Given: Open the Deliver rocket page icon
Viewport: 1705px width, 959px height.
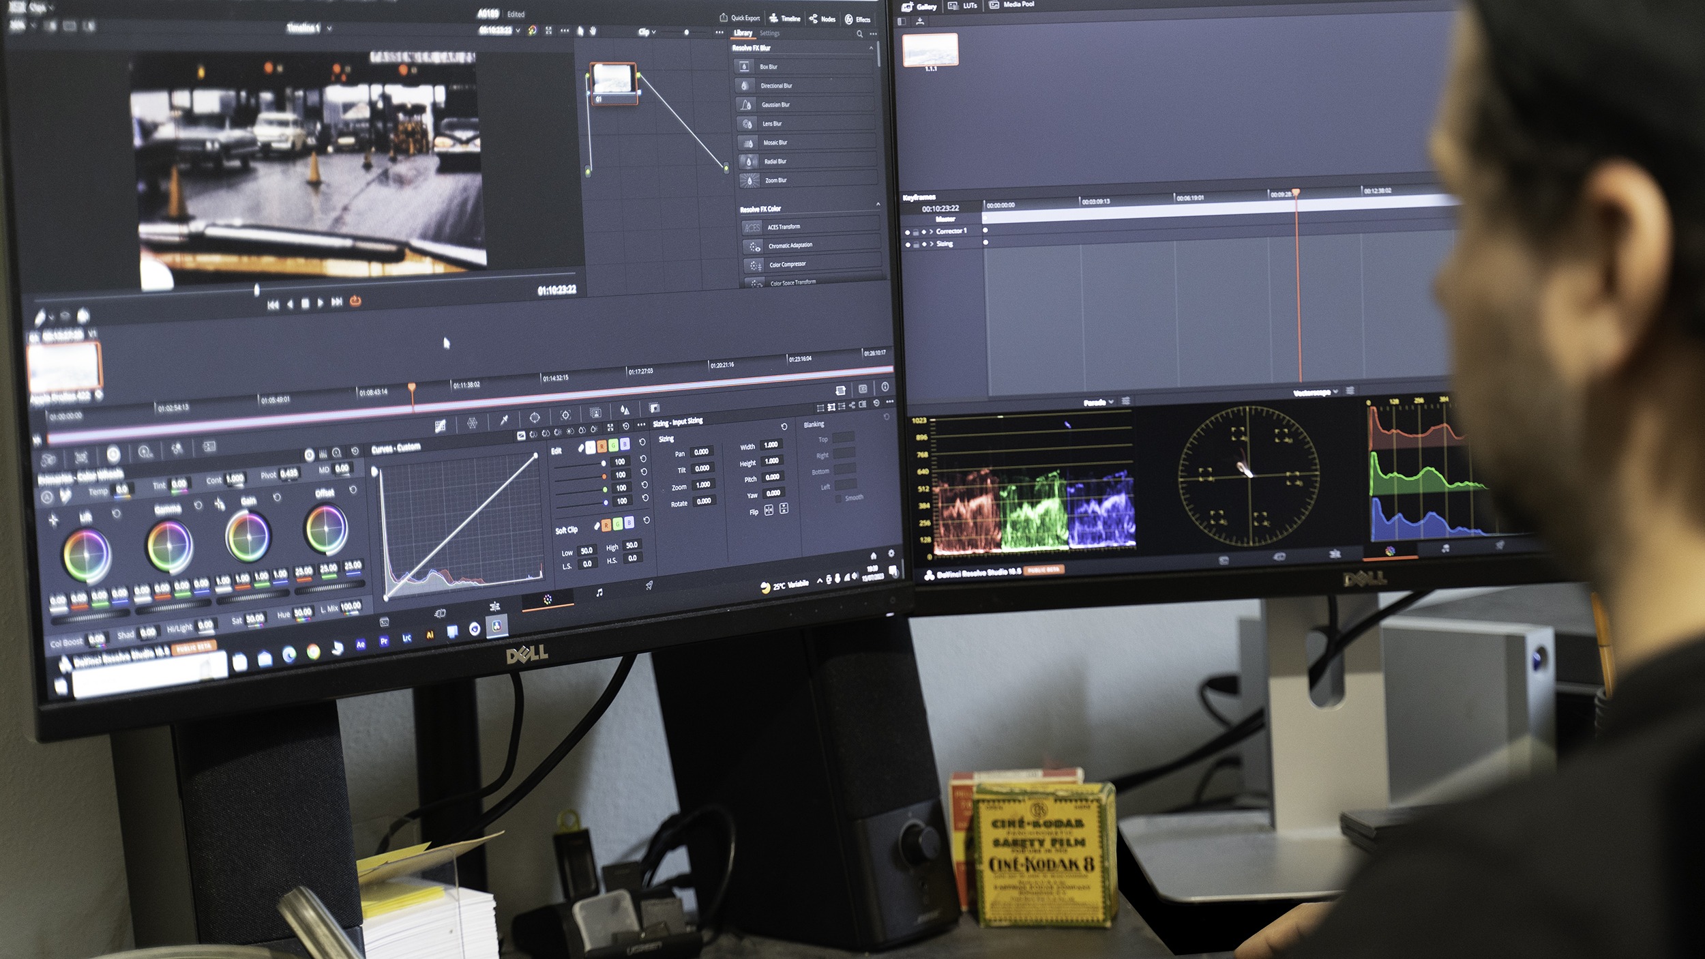Looking at the screenshot, I should (649, 585).
